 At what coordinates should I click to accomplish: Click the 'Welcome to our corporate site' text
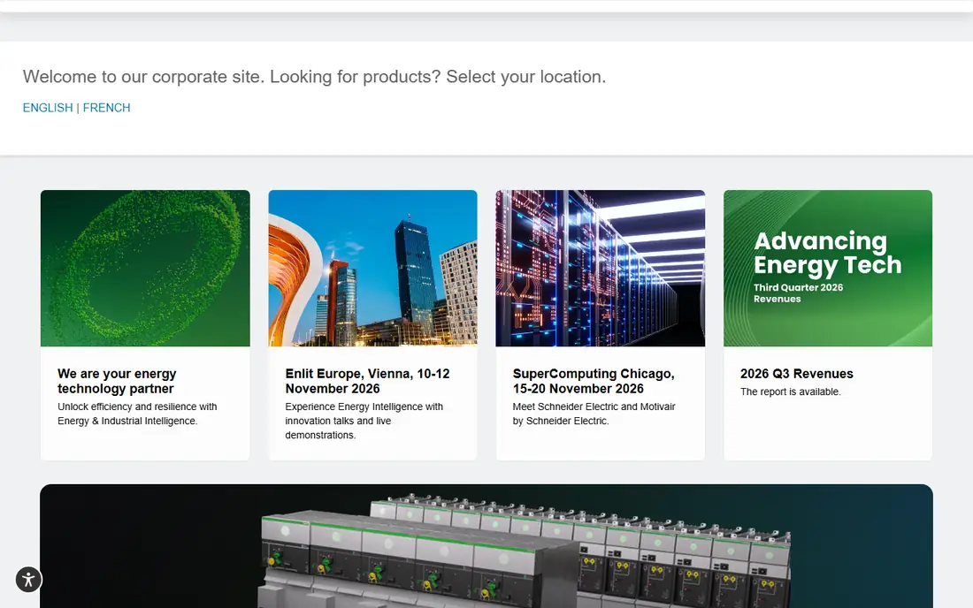click(315, 77)
